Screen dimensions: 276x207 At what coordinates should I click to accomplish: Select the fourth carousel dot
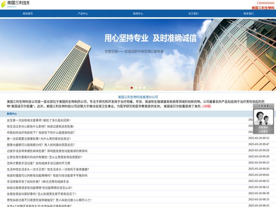[x=145, y=88]
